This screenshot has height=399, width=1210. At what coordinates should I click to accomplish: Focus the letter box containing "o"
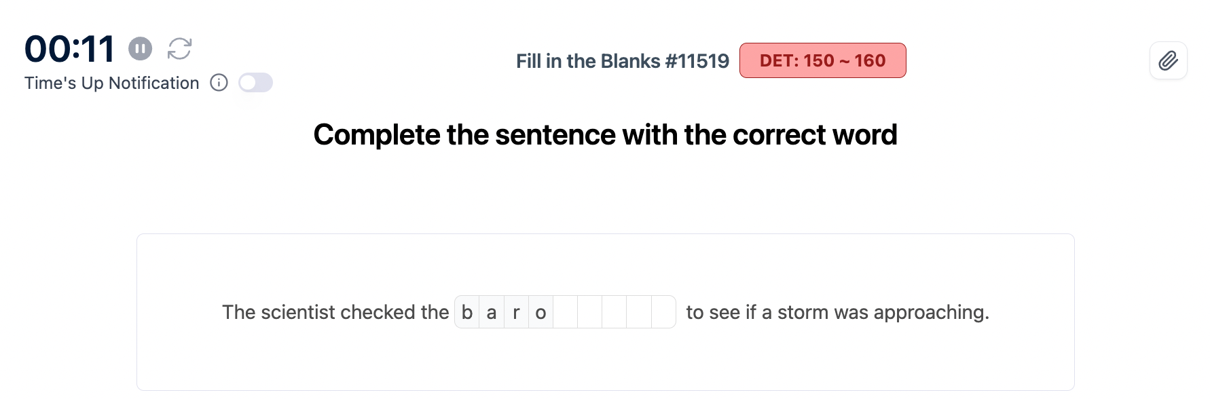(540, 312)
